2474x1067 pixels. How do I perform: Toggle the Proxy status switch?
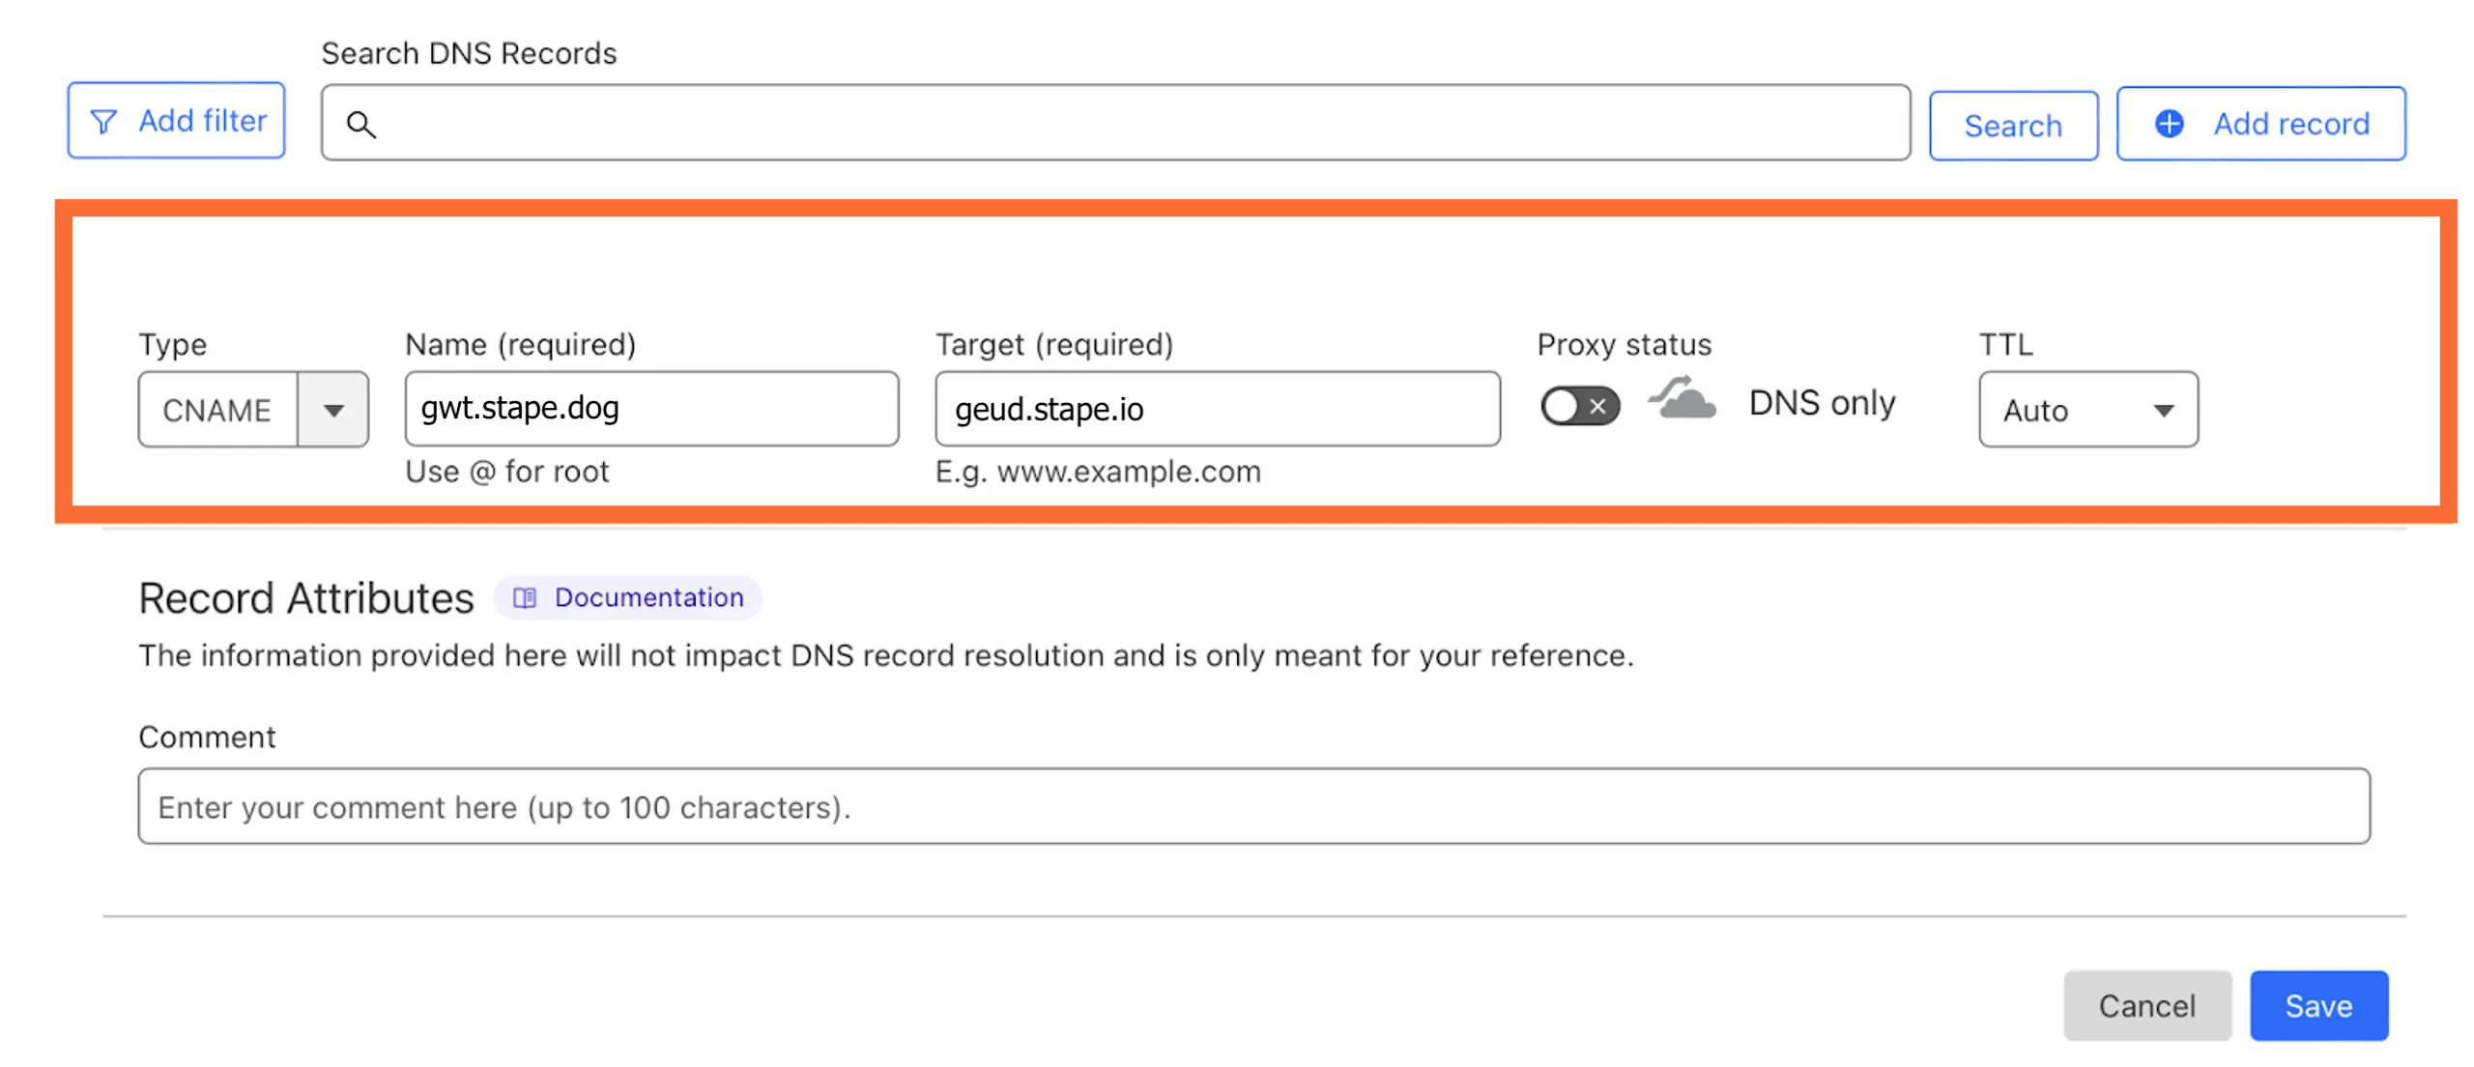click(1578, 406)
